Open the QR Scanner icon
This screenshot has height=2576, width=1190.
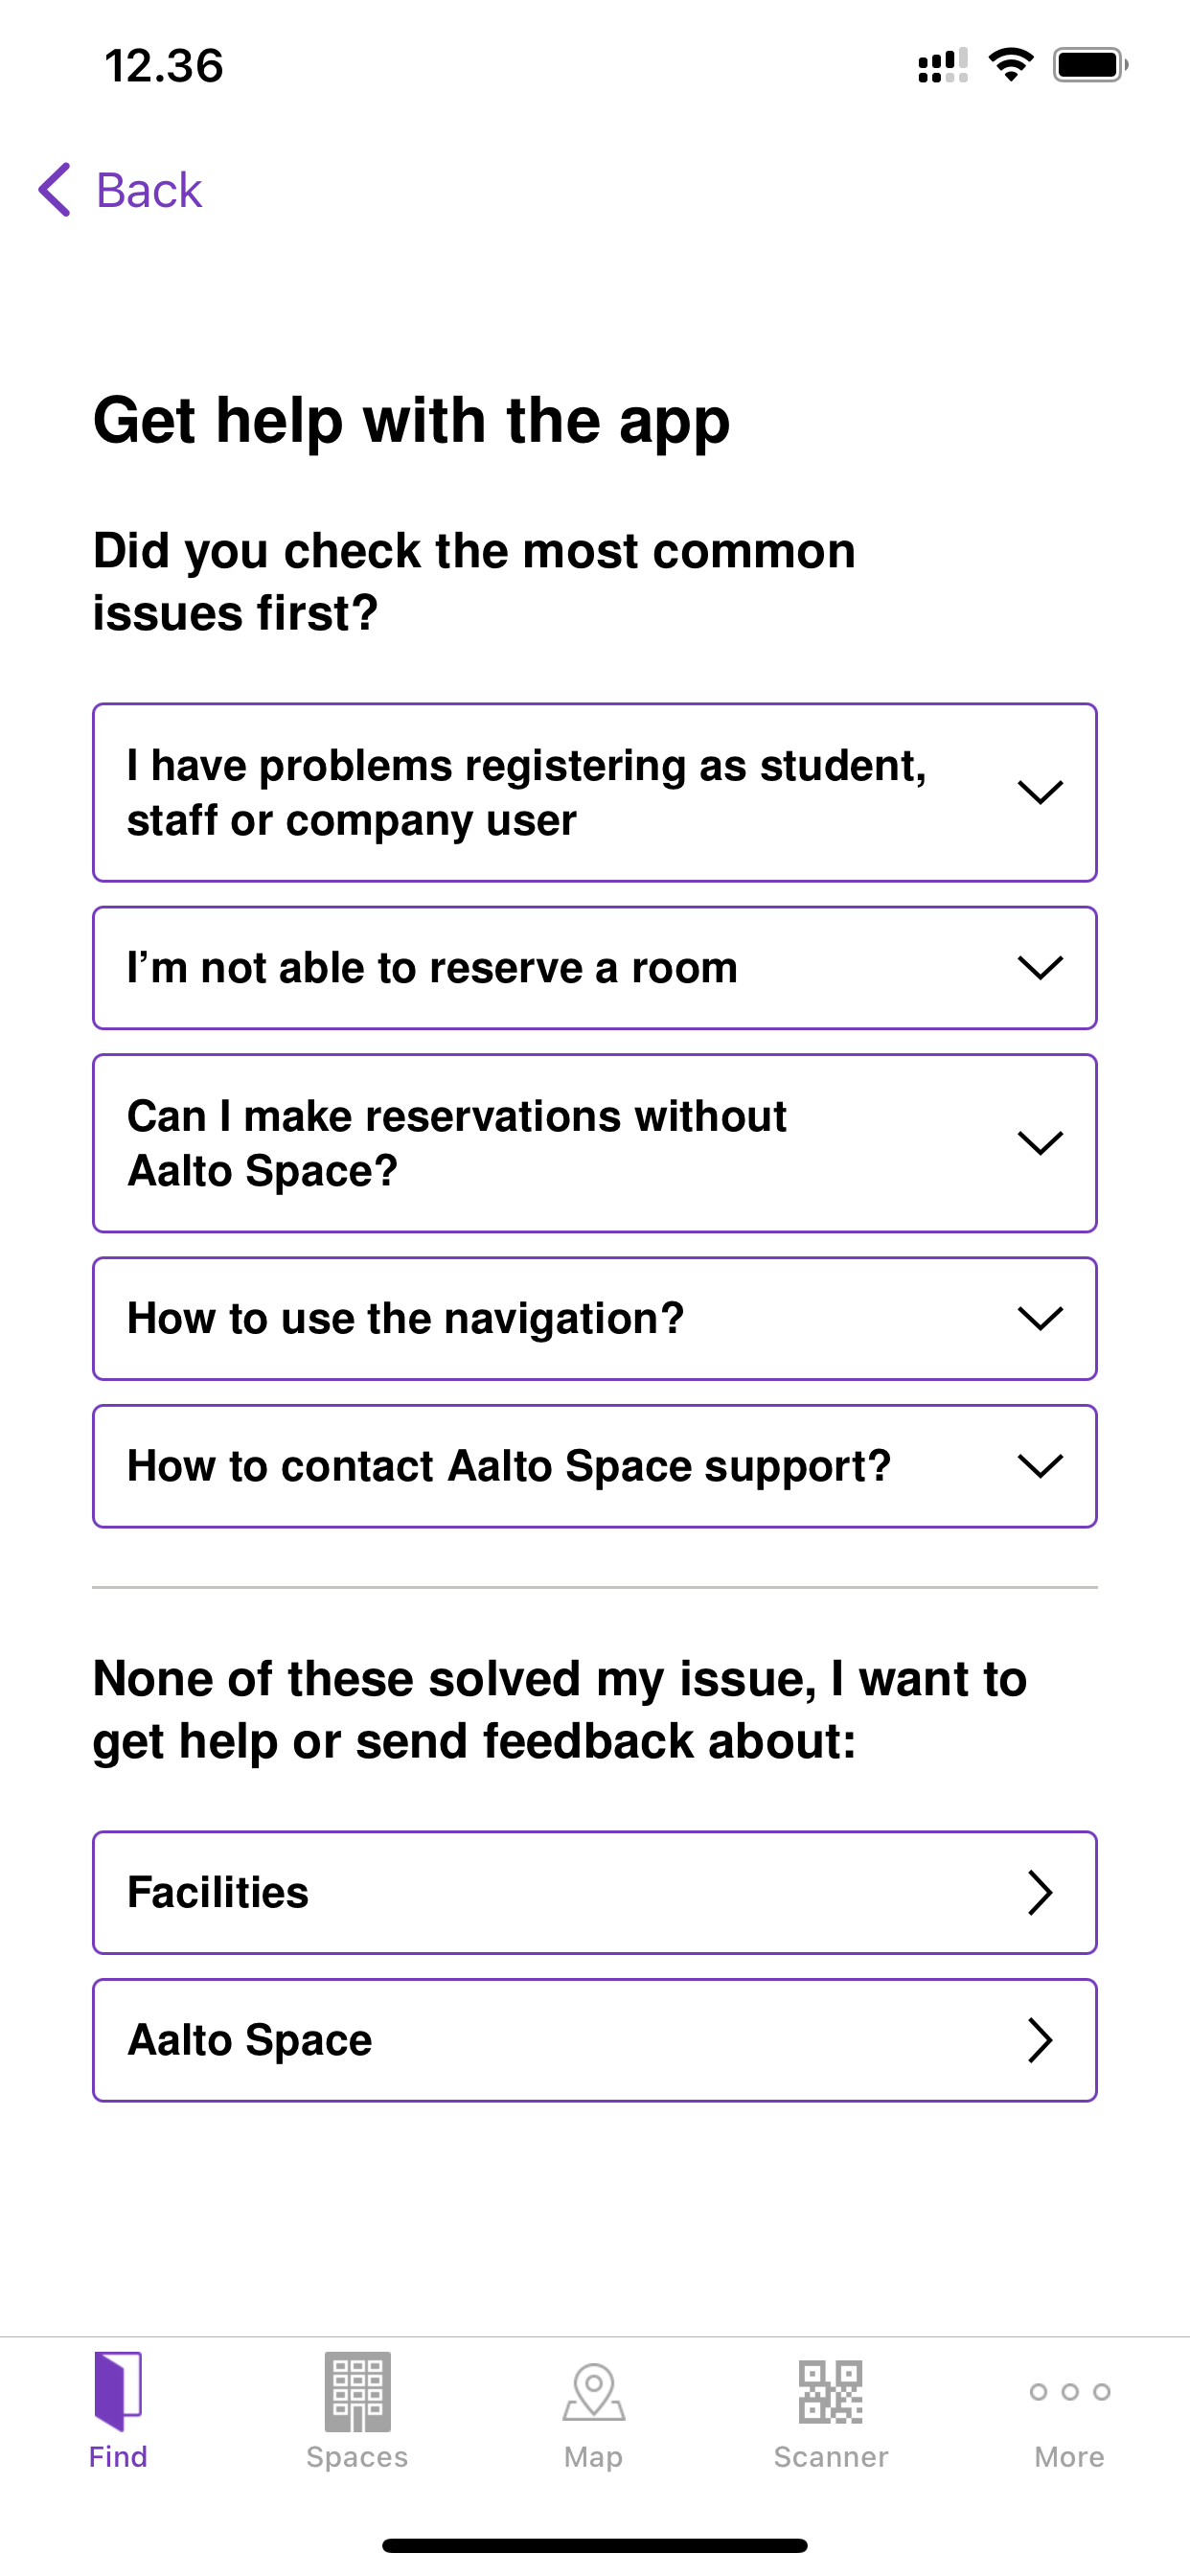click(x=831, y=2391)
